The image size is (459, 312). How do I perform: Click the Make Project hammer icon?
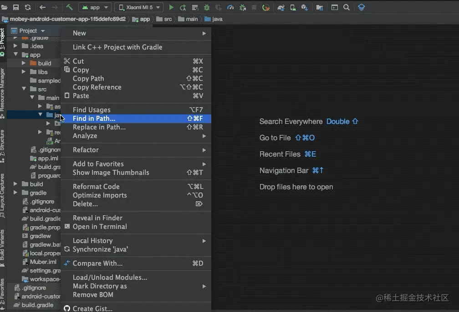[70, 7]
